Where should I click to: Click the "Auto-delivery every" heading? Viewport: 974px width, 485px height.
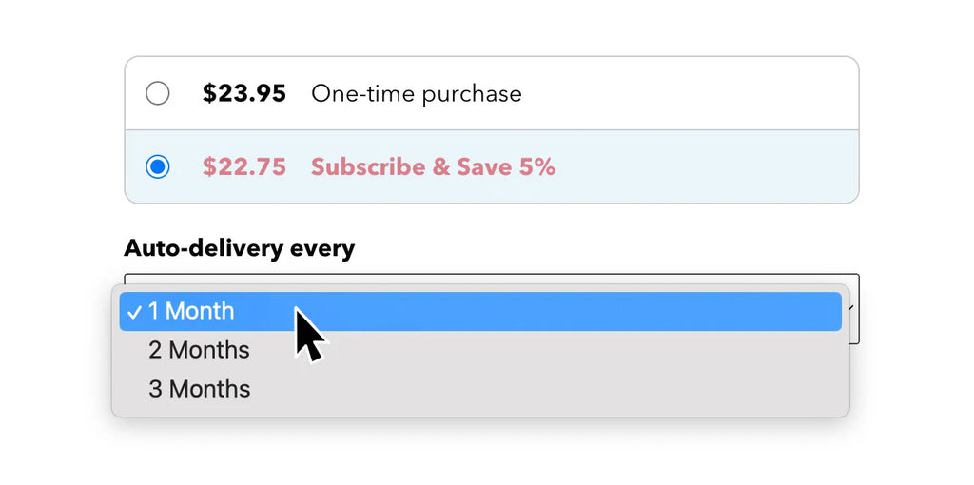coord(239,249)
